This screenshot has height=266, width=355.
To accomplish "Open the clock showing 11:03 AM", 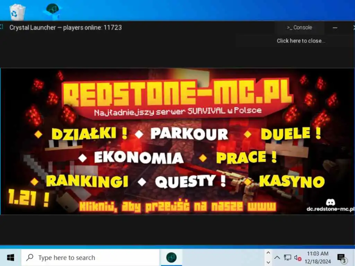I will (318, 257).
